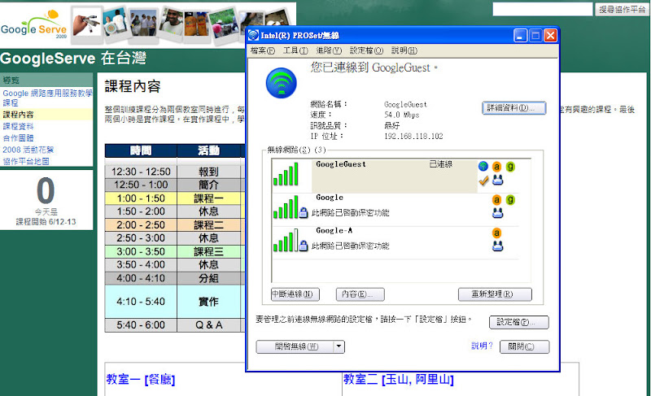Click the checkmark profile icon in GoogleGuest row
This screenshot has height=396, width=651.
coord(483,181)
